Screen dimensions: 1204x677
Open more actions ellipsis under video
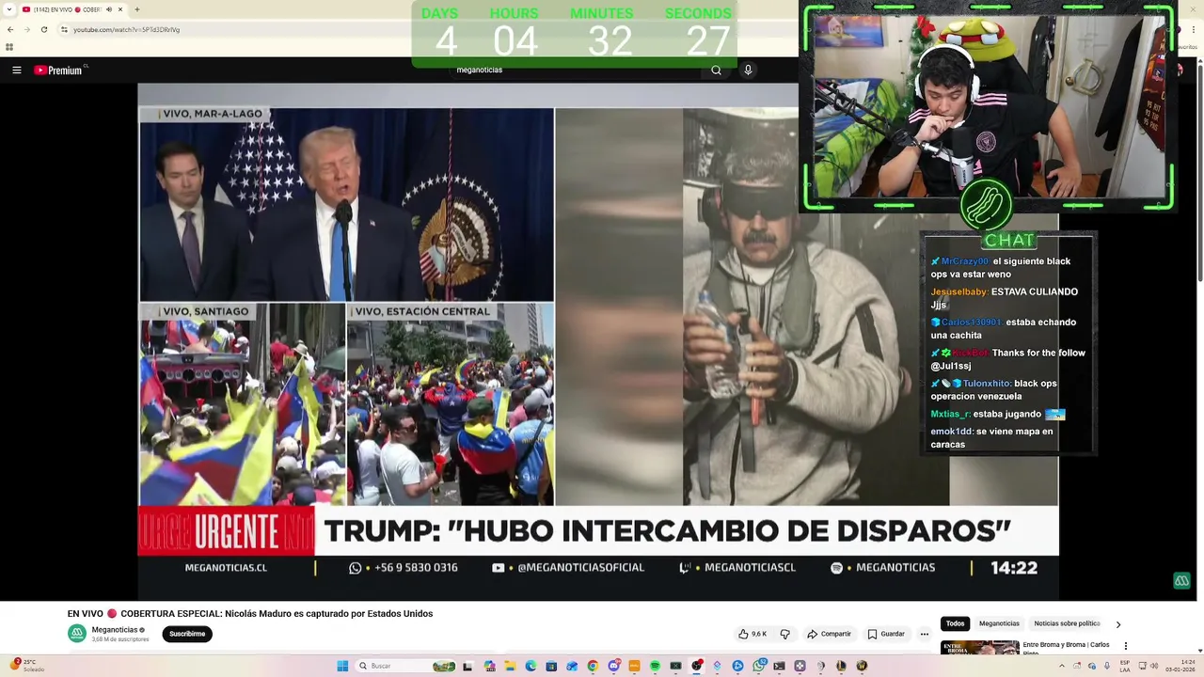pos(924,634)
